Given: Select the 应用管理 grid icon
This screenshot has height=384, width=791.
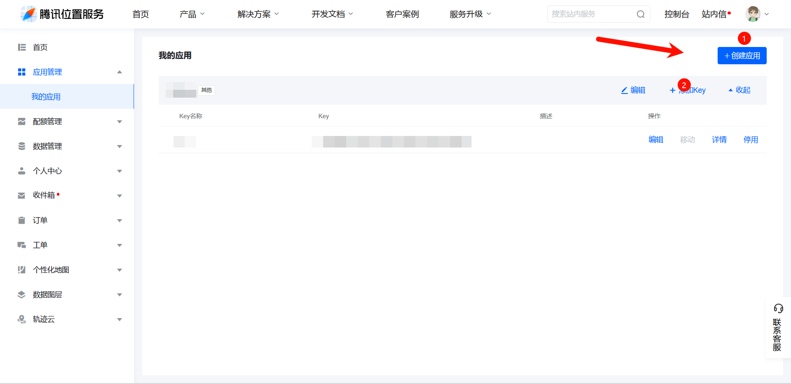Looking at the screenshot, I should [22, 72].
